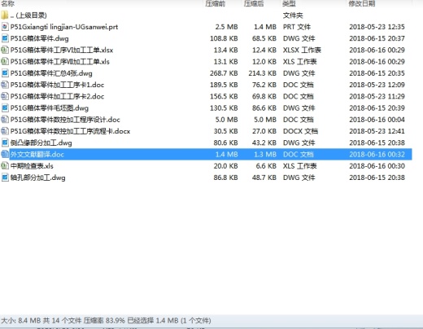This screenshot has height=329, width=423.
Task: Sort by the 类型 column header
Action: tap(289, 4)
